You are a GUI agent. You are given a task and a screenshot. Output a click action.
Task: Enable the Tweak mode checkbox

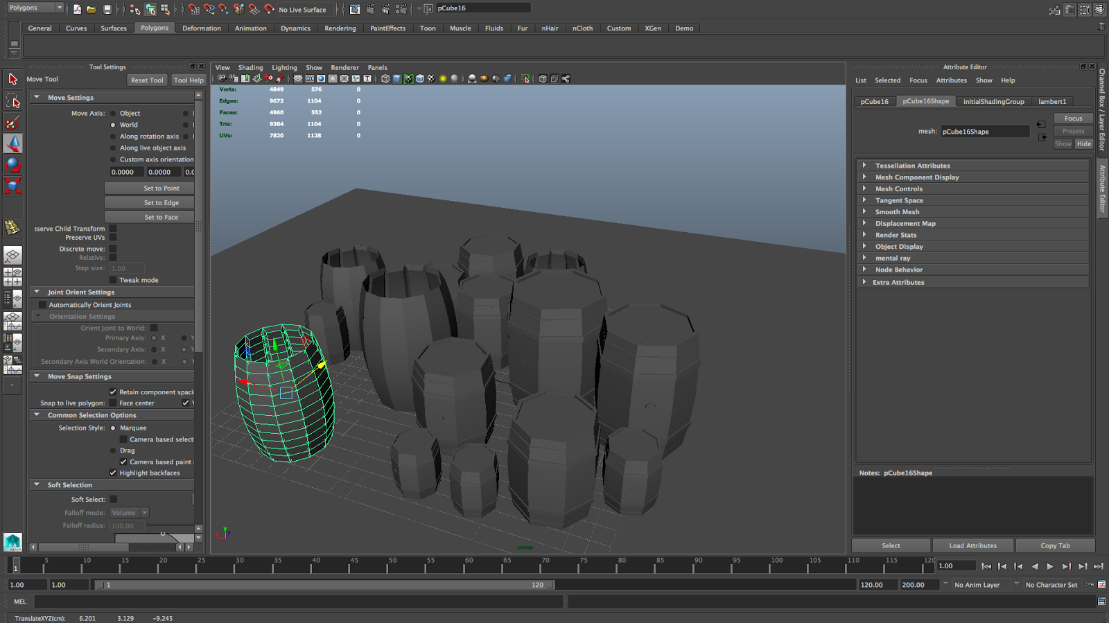tap(113, 280)
